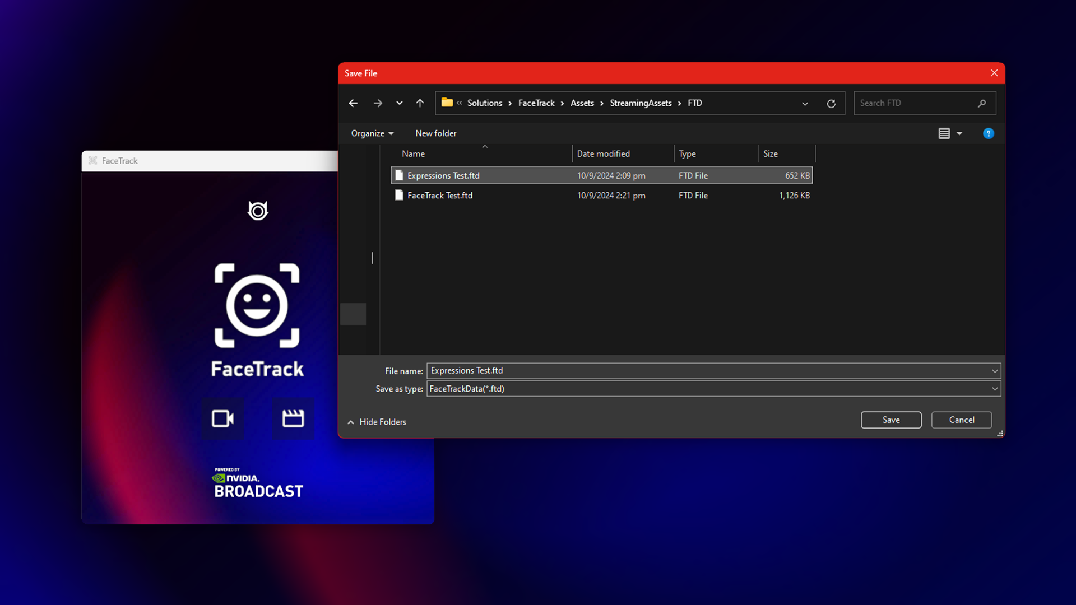Navigate to FaceTrack breadcrumb folder
Screen dimensions: 1076x605
point(536,103)
